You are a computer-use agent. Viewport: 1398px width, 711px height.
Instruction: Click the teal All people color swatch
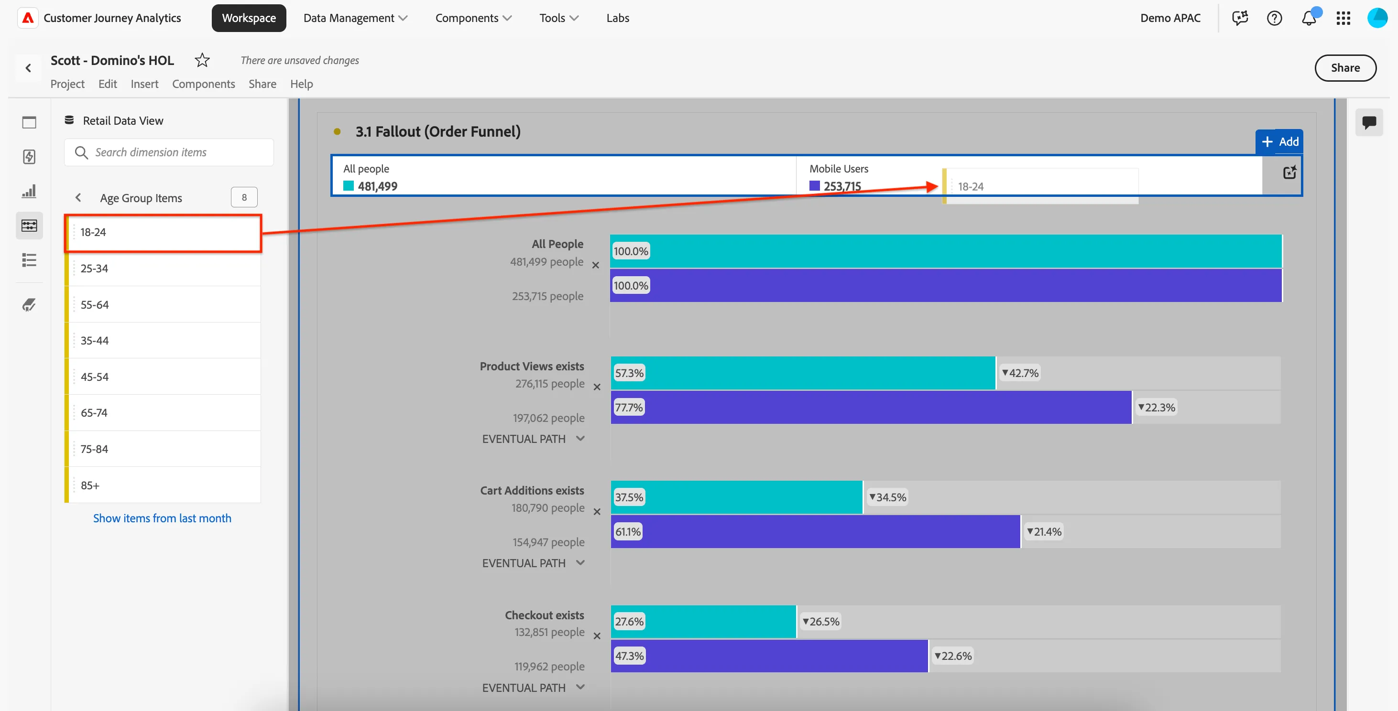[x=349, y=186]
